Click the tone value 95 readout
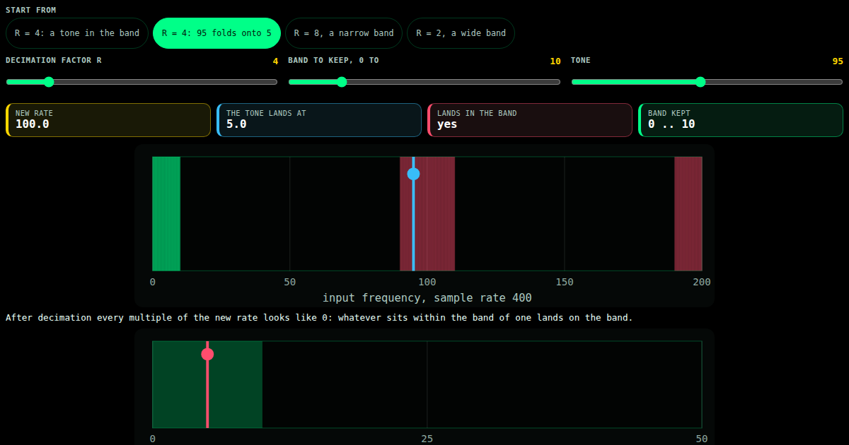Image resolution: width=849 pixels, height=445 pixels. point(838,61)
